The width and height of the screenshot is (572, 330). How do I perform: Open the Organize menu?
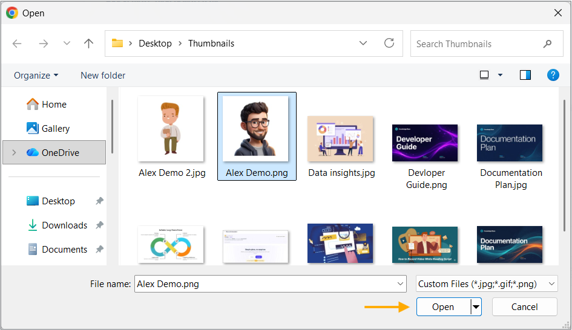coord(36,76)
